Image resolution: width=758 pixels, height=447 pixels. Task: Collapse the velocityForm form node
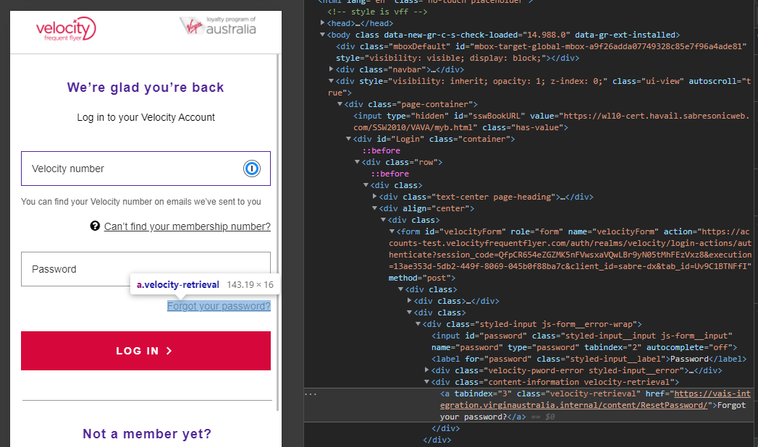(392, 231)
